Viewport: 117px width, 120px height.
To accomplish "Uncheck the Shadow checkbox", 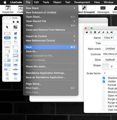I will 104,78.
